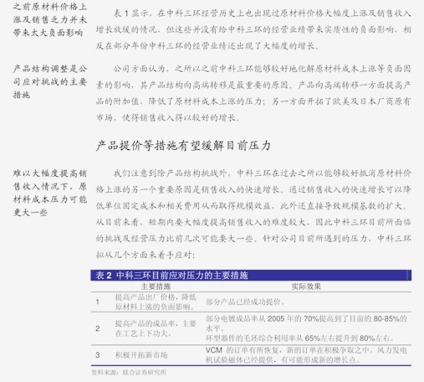This screenshot has width=424, height=382.
Task: Click the cell 积极开拓新市场
Action: click(x=141, y=355)
